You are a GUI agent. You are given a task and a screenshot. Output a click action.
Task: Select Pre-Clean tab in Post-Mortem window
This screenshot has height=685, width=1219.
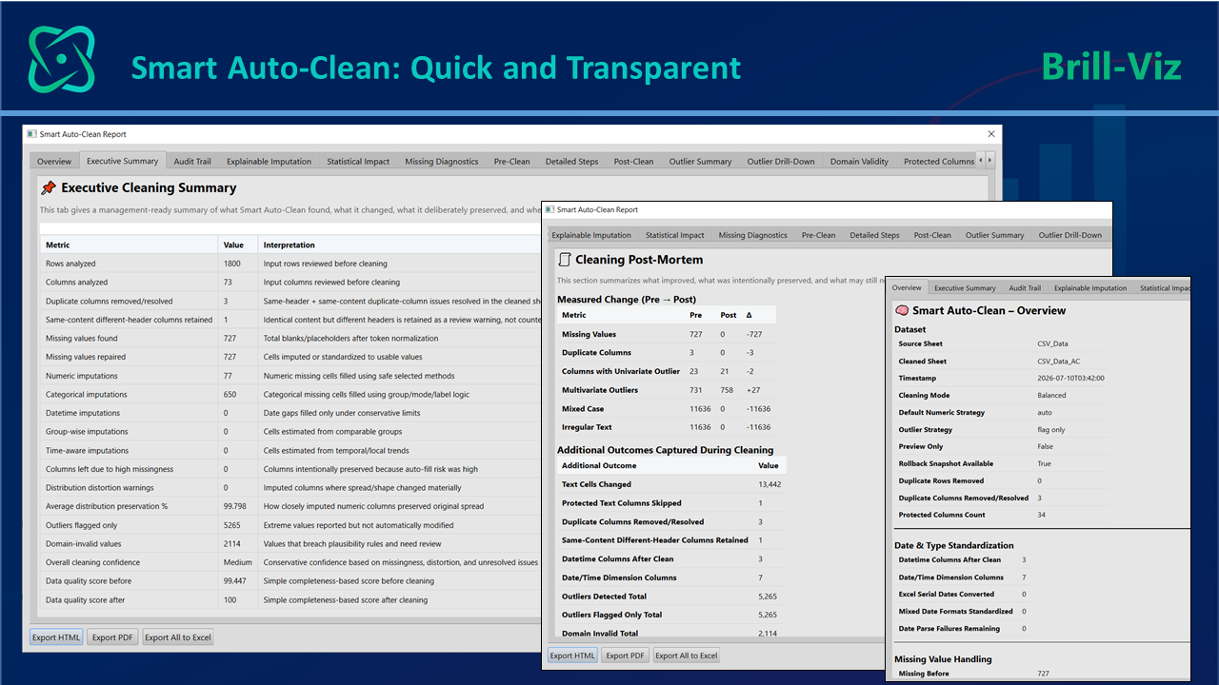click(818, 235)
